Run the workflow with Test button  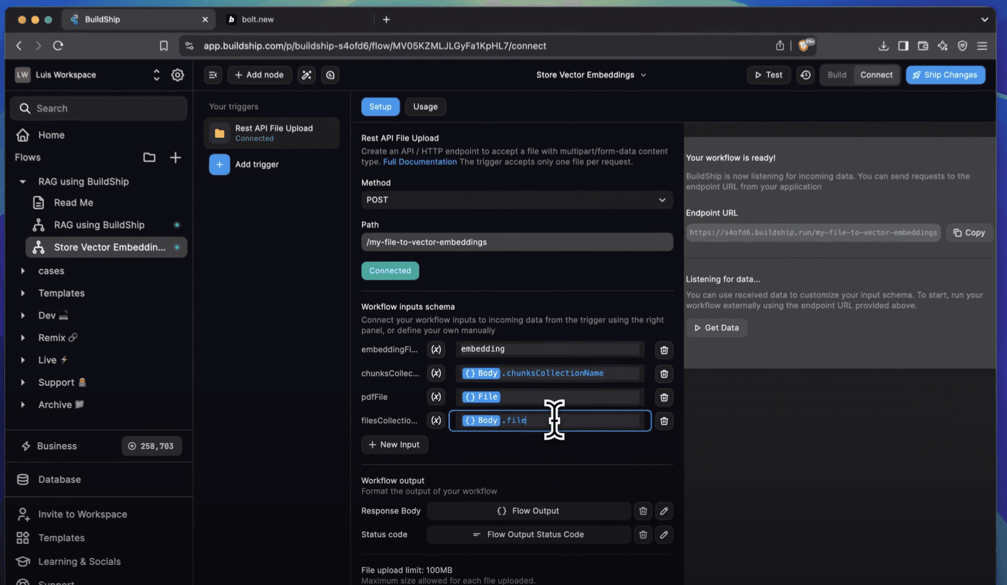click(769, 75)
